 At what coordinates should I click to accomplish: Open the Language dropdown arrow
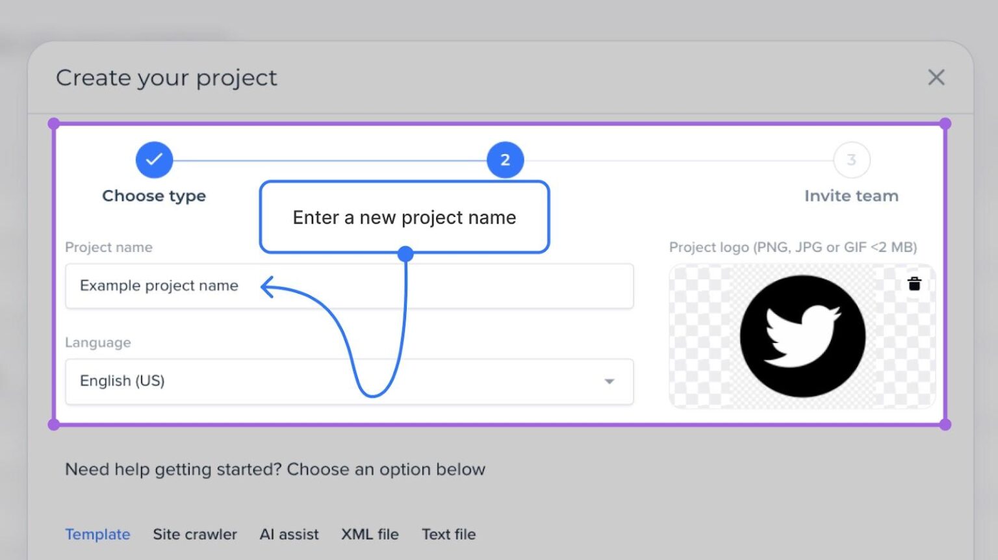(x=609, y=381)
